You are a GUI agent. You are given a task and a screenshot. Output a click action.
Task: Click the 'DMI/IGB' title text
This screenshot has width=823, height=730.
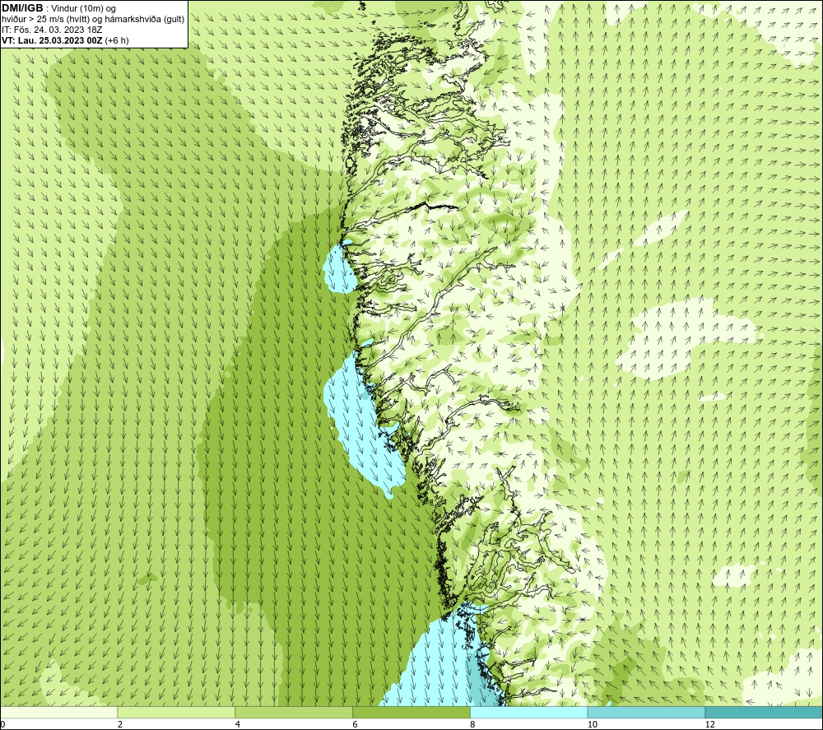coord(22,8)
